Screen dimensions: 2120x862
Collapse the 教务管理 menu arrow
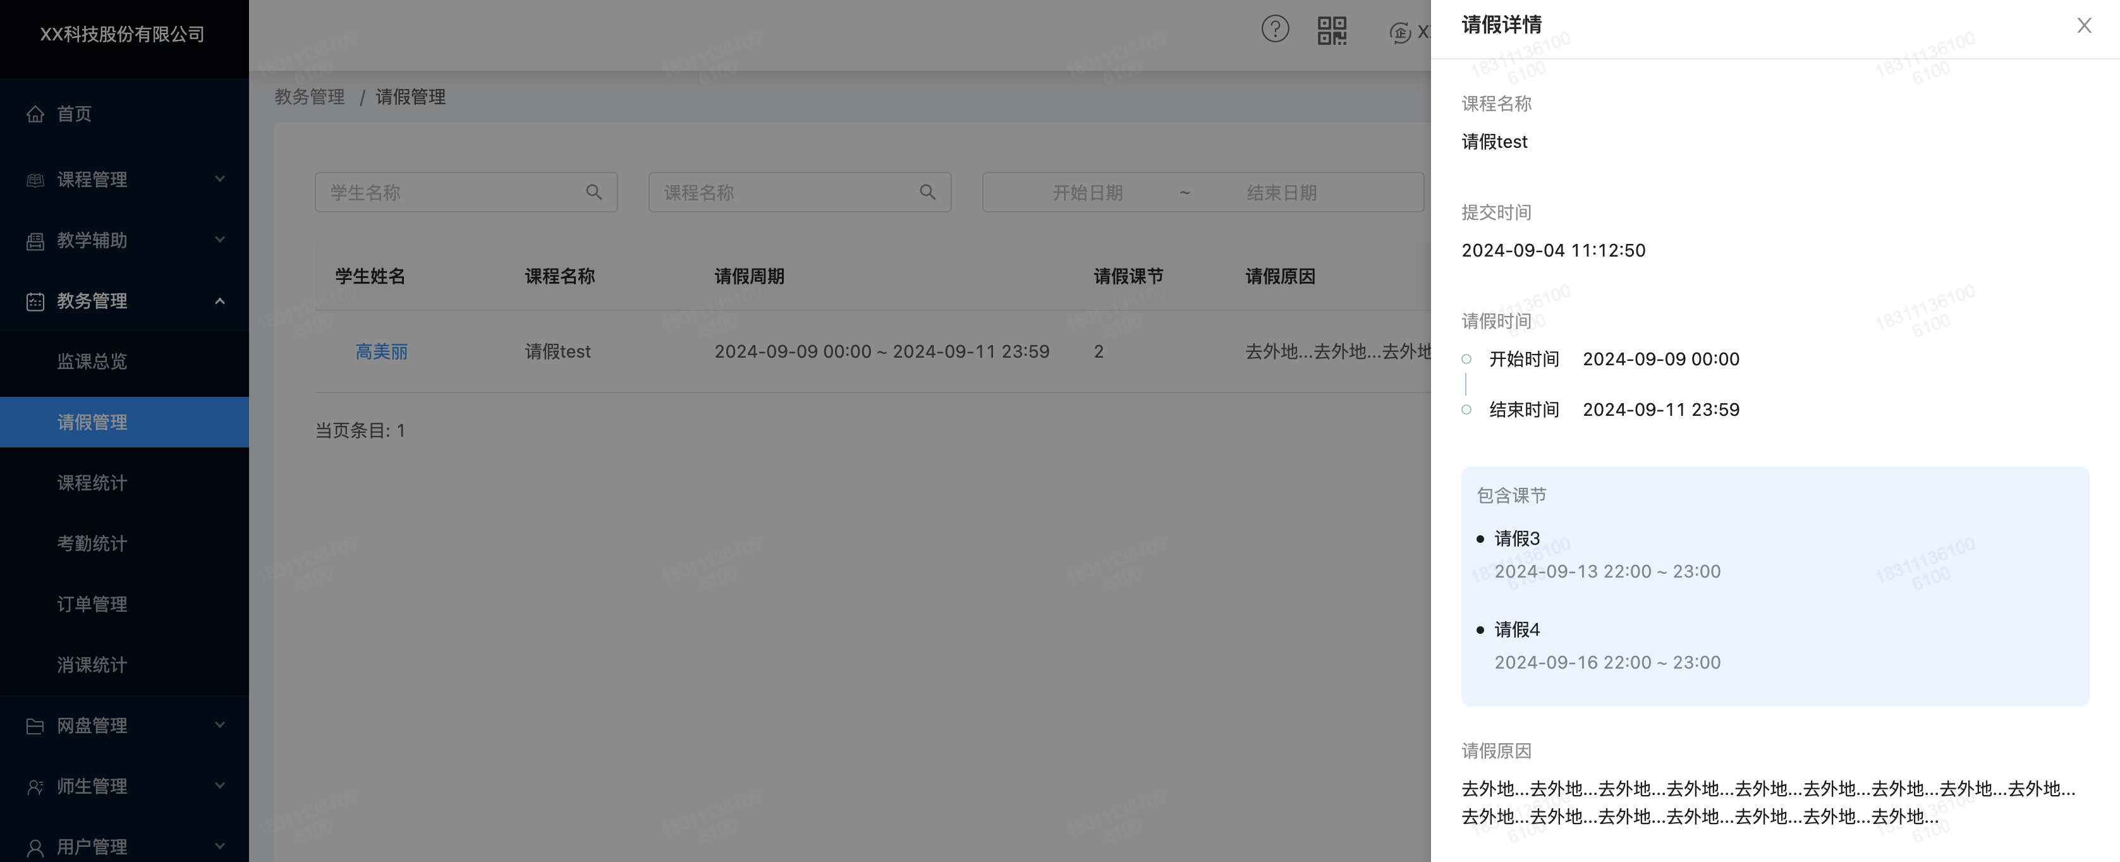(220, 301)
